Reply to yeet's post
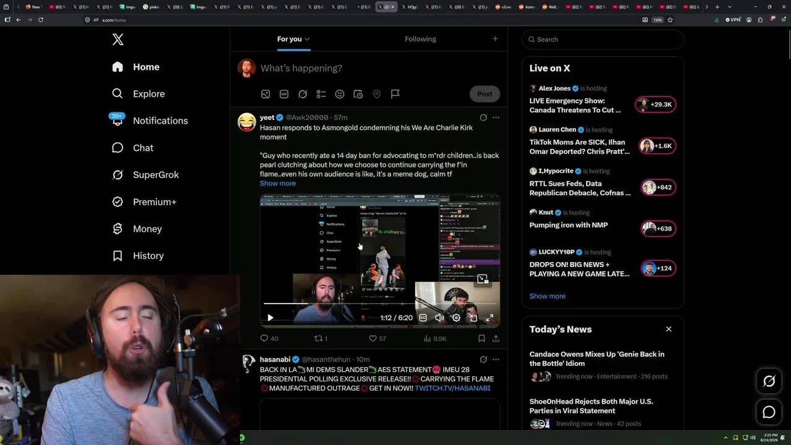791x445 pixels. click(269, 339)
